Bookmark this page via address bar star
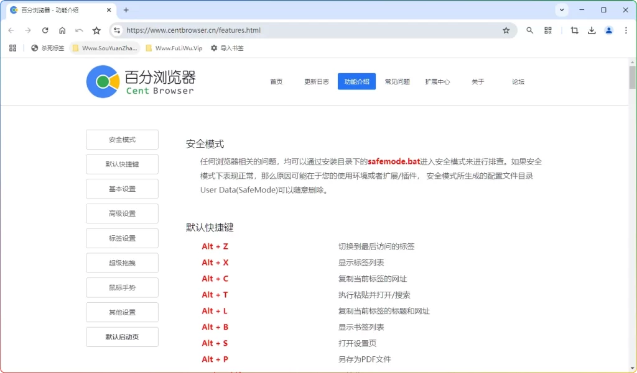The image size is (637, 373). point(506,30)
